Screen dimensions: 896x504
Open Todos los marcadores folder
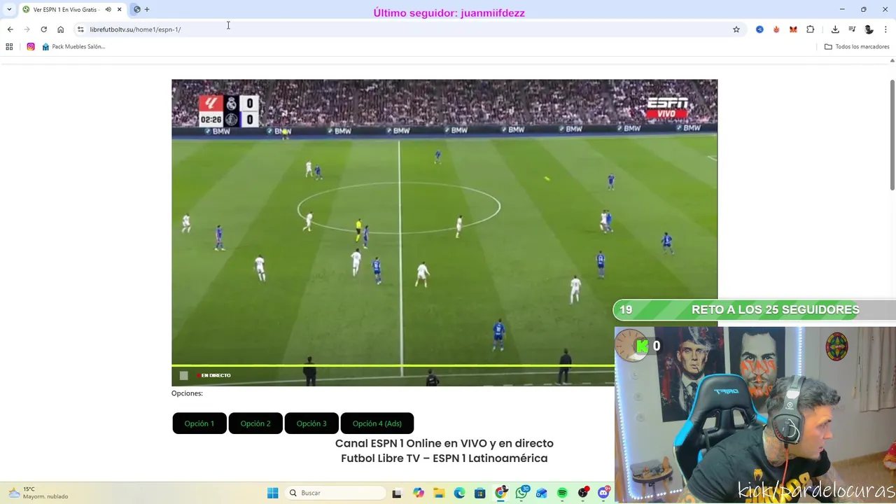pyautogui.click(x=857, y=47)
